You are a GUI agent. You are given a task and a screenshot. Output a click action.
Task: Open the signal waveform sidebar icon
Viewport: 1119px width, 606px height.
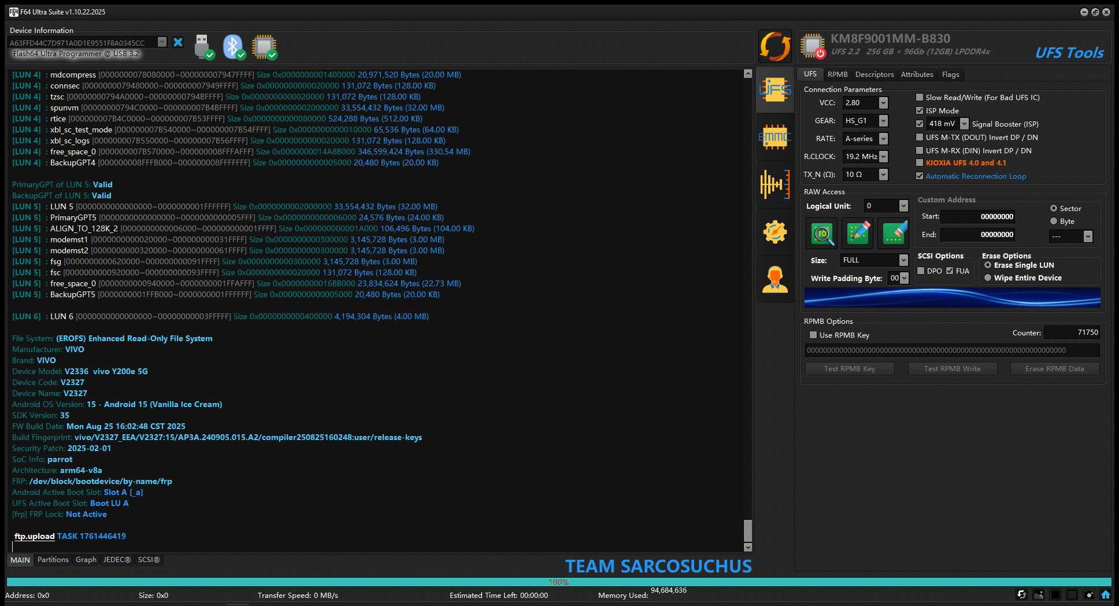pos(775,185)
